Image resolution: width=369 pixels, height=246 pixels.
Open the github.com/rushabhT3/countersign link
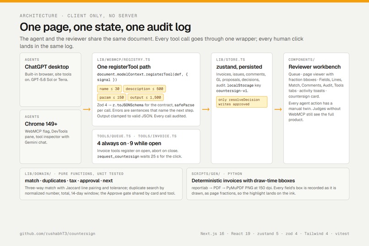(x=57, y=234)
